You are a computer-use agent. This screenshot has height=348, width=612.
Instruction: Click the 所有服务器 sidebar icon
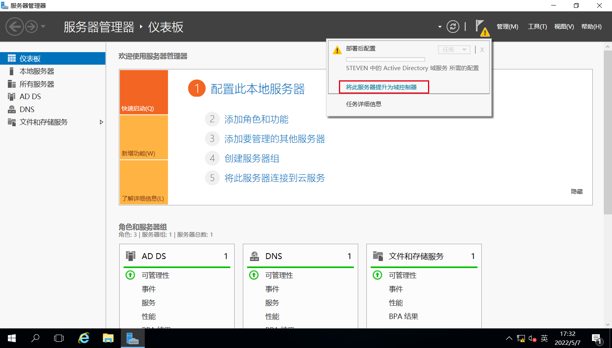12,84
